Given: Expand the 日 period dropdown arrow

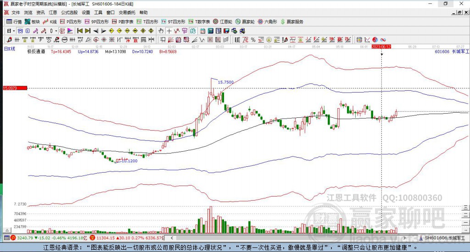Looking at the screenshot, I should tap(14, 31).
